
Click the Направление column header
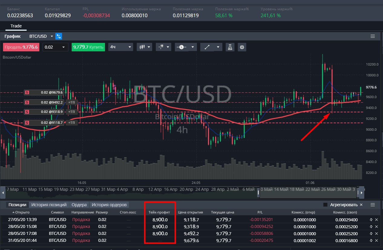click(83, 212)
